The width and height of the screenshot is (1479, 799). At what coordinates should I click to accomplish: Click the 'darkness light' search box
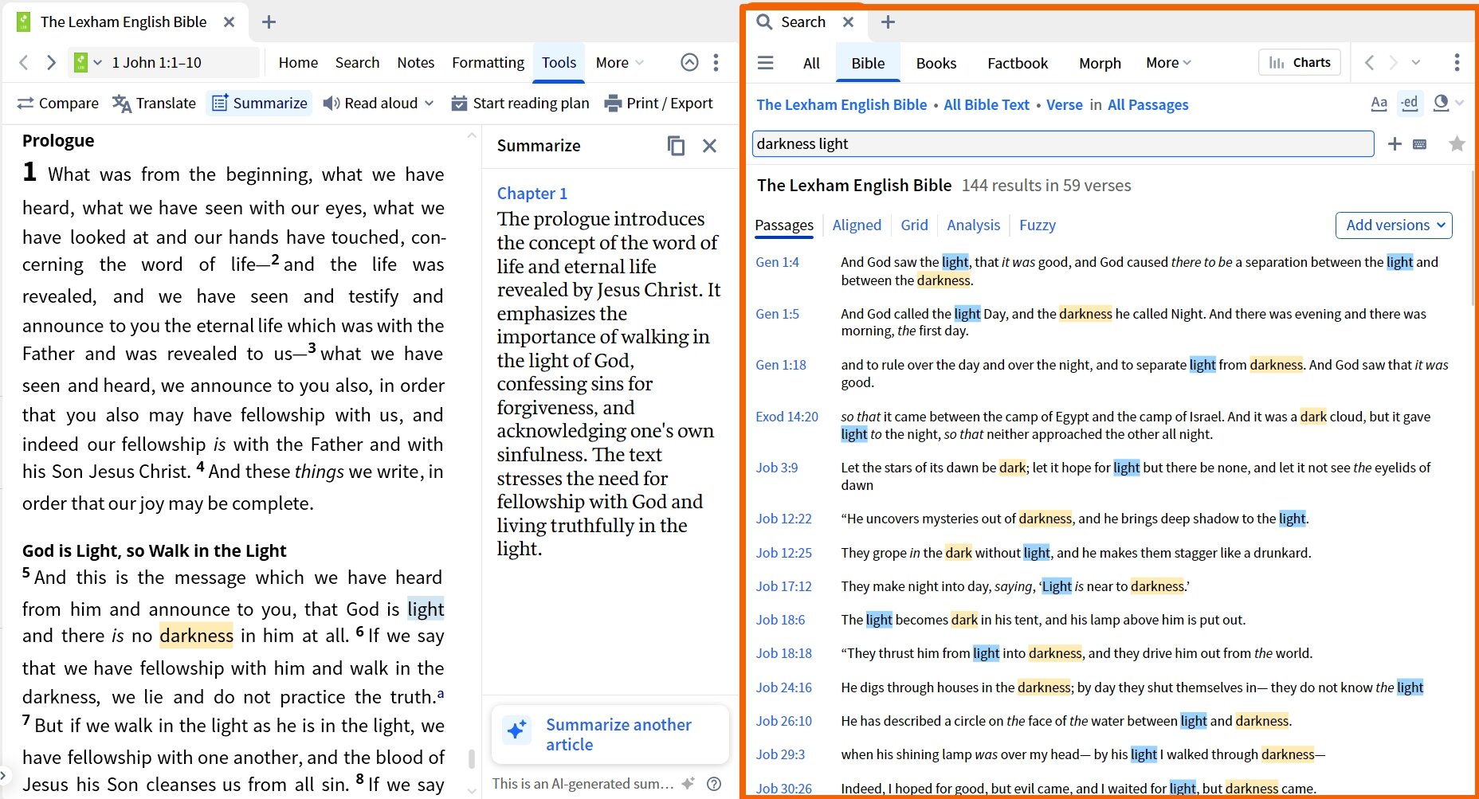pos(1063,143)
